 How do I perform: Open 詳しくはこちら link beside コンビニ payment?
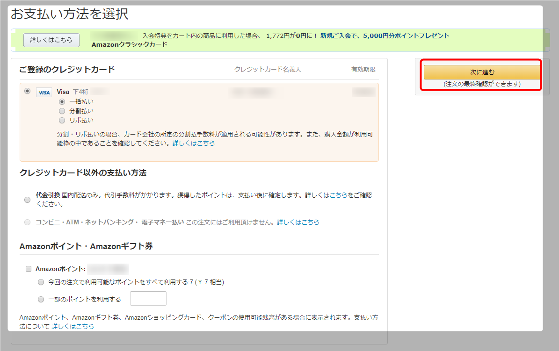point(298,222)
